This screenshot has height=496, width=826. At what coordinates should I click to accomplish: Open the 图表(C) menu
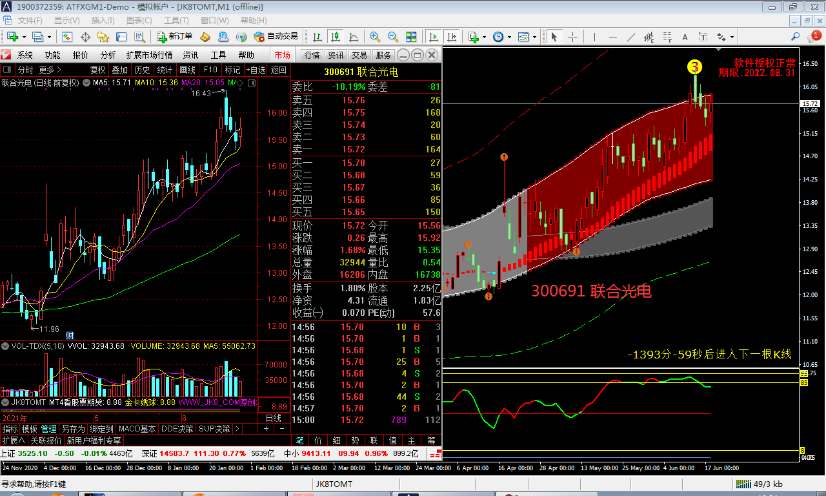pos(139,21)
